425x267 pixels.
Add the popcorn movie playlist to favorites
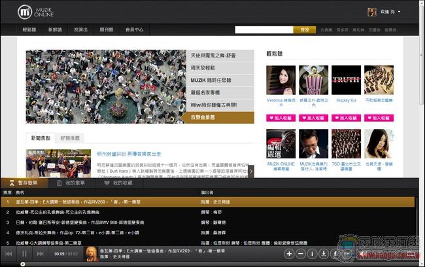(314, 118)
